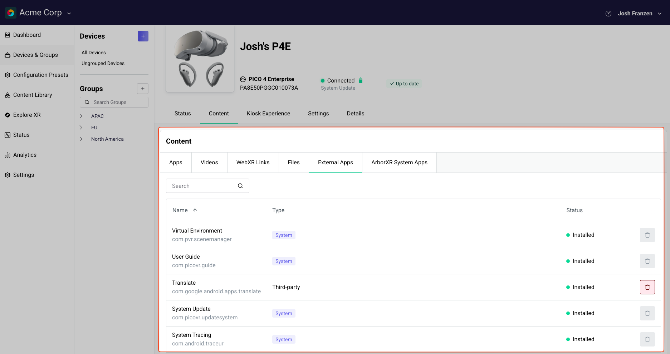Open the External Apps content tab
The width and height of the screenshot is (670, 354).
336,163
